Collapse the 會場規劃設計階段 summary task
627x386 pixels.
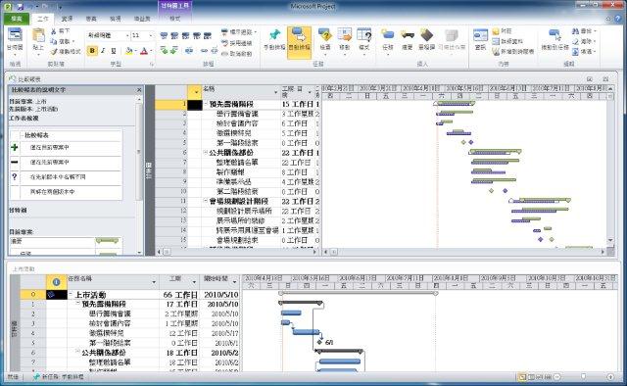(x=206, y=201)
